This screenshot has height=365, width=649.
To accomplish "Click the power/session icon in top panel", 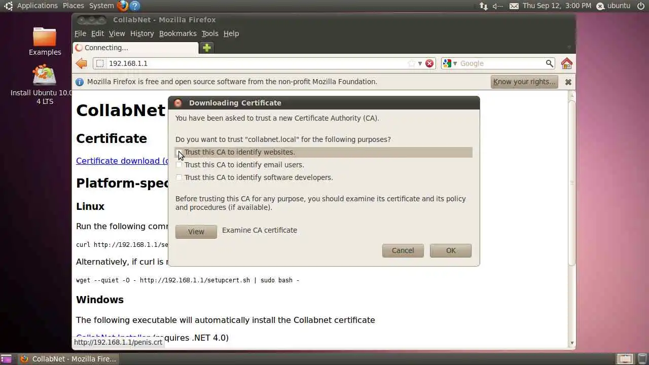I will pos(641,6).
